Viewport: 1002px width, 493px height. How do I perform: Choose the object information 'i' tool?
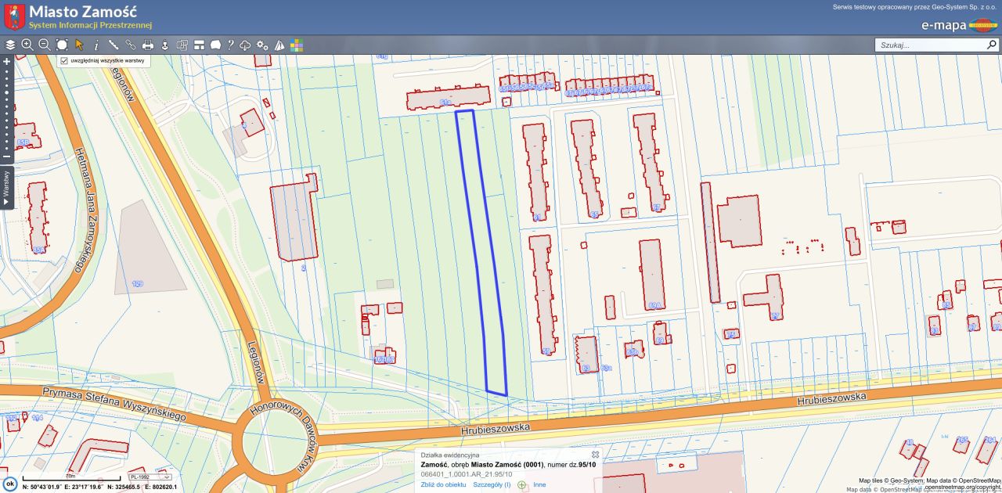(96, 45)
